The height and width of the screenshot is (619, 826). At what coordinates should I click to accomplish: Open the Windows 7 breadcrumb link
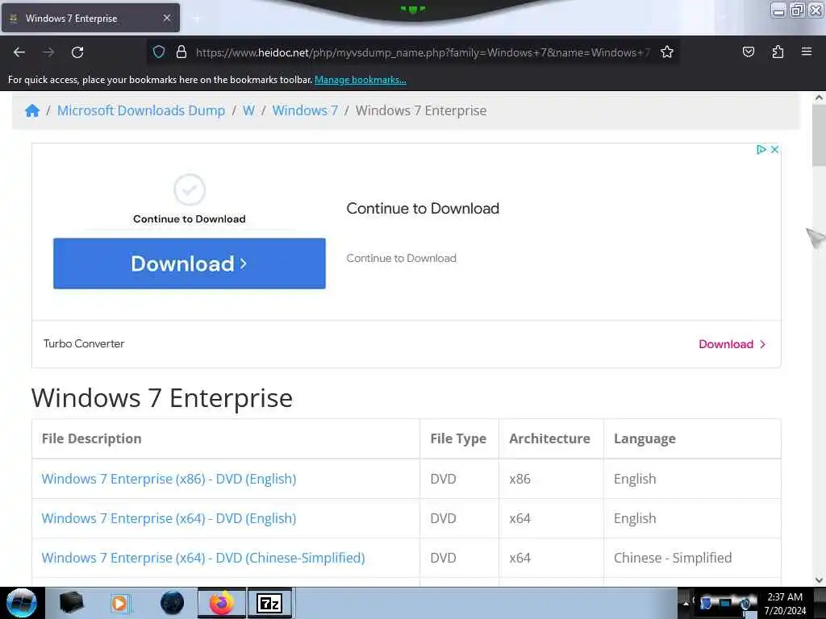[x=305, y=110]
